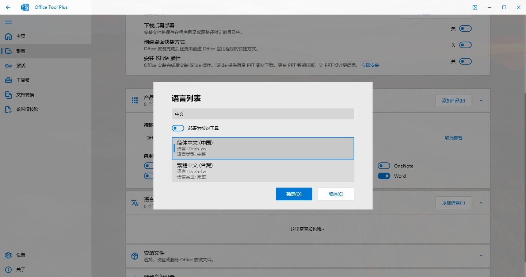
Task: Open 设置 from the sidebar
Action: (x=46, y=255)
